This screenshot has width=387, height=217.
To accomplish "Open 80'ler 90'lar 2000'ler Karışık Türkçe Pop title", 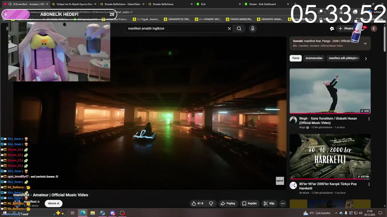I will pyautogui.click(x=328, y=186).
